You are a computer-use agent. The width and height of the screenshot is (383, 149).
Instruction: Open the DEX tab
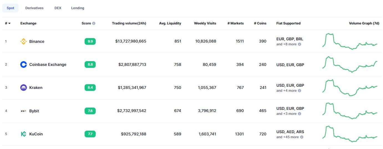pos(58,8)
